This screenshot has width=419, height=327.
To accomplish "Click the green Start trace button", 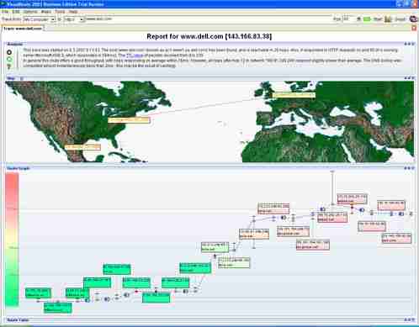I will coord(367,19).
